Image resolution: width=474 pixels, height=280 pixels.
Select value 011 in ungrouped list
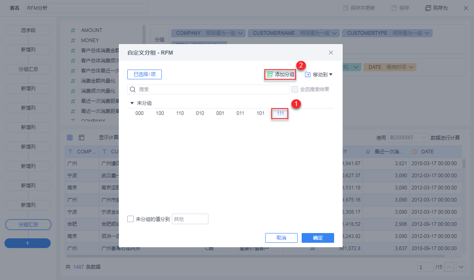(x=240, y=113)
